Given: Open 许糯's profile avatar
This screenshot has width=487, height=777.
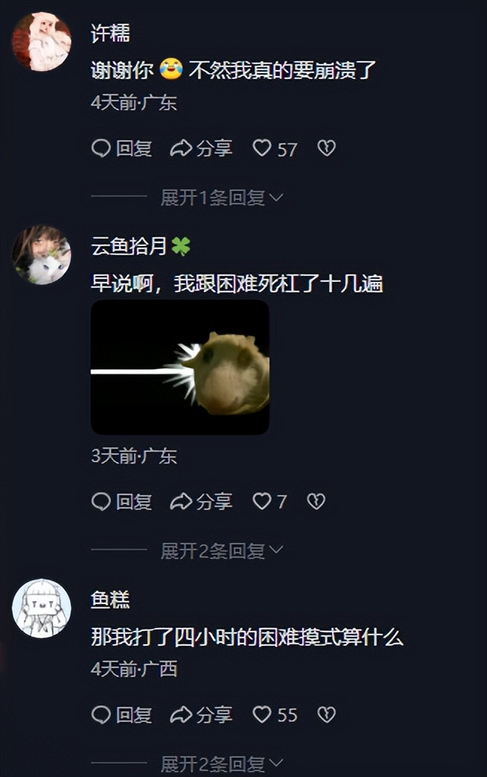Looking at the screenshot, I should (42, 42).
